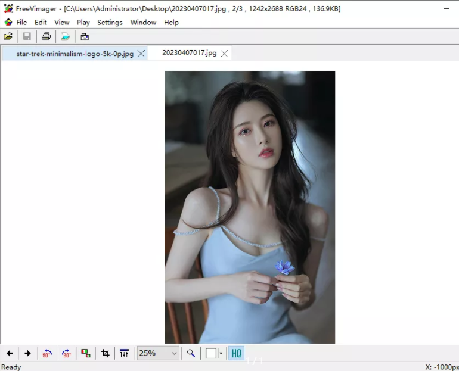
Task: Open the Settings menu
Action: pos(110,22)
